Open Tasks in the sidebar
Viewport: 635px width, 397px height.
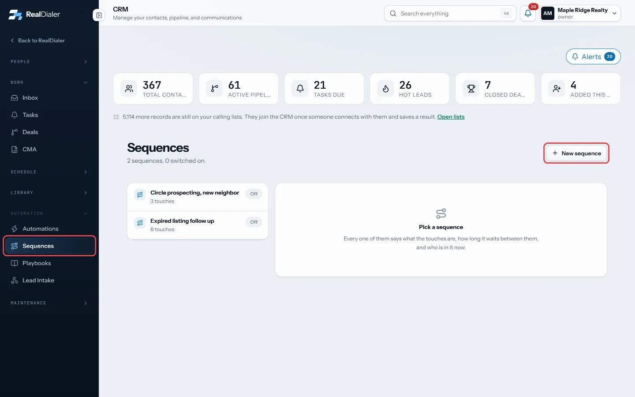coord(49,115)
